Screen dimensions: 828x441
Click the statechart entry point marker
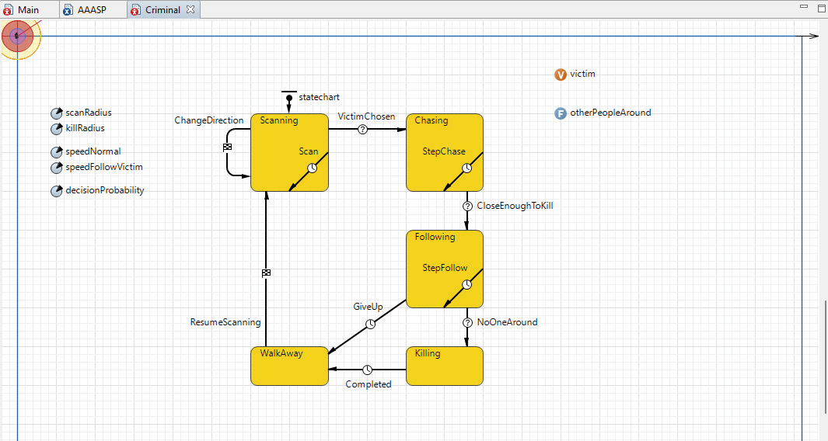pos(288,97)
